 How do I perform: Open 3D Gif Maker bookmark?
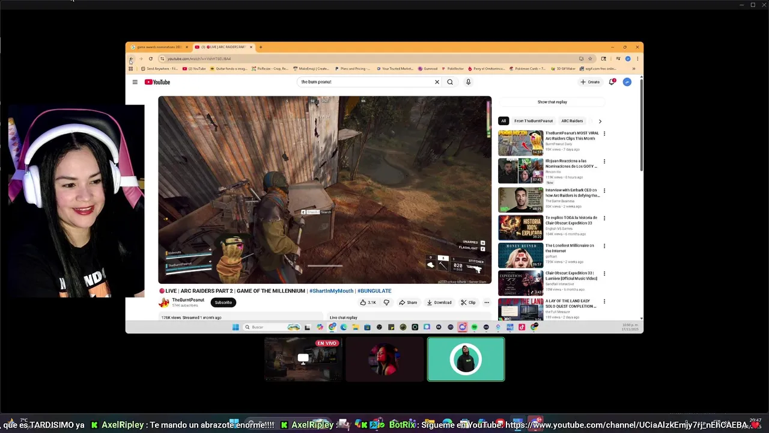[x=563, y=69]
